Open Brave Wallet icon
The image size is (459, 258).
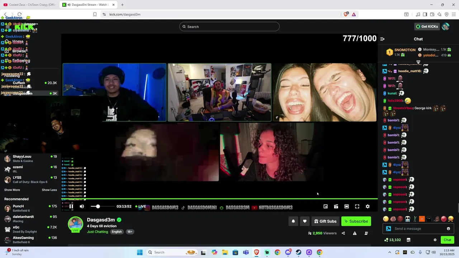pos(432,14)
